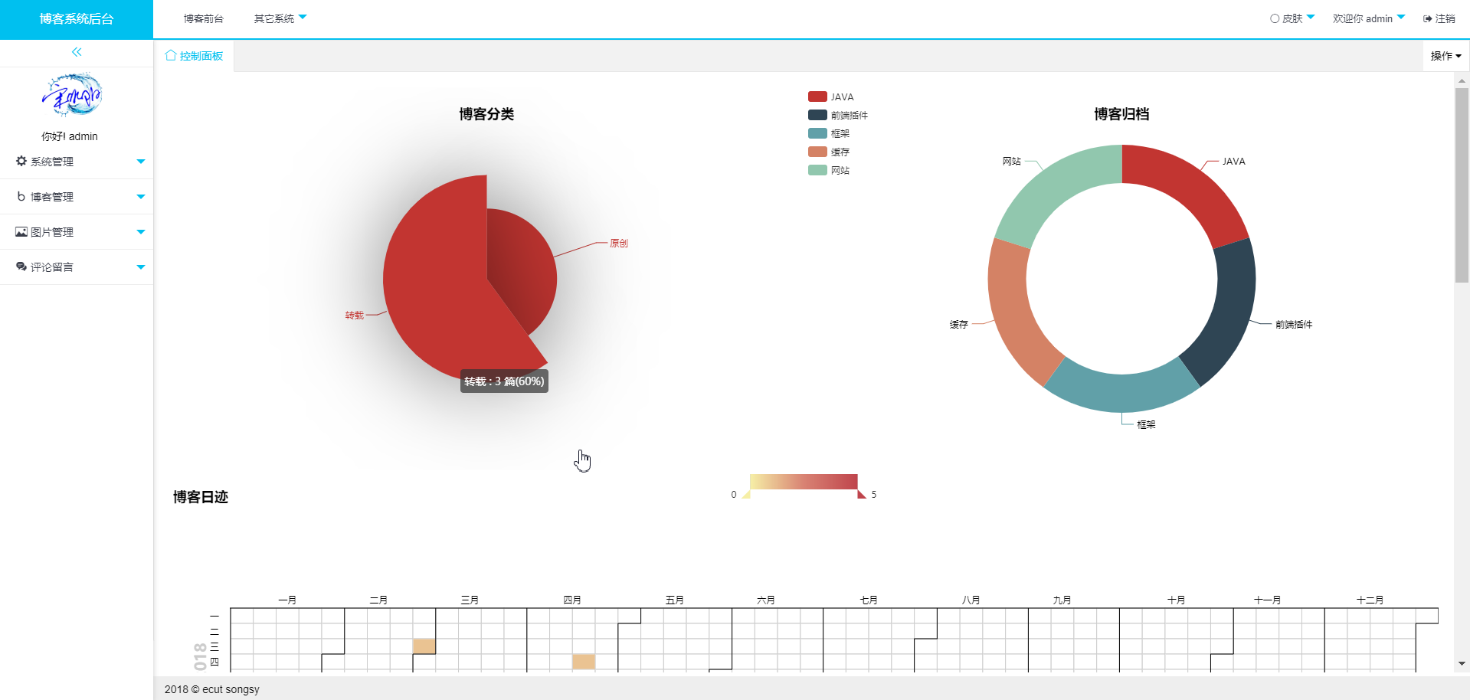Toggle 缓存 legend entry
This screenshot has height=700, width=1470.
[829, 152]
